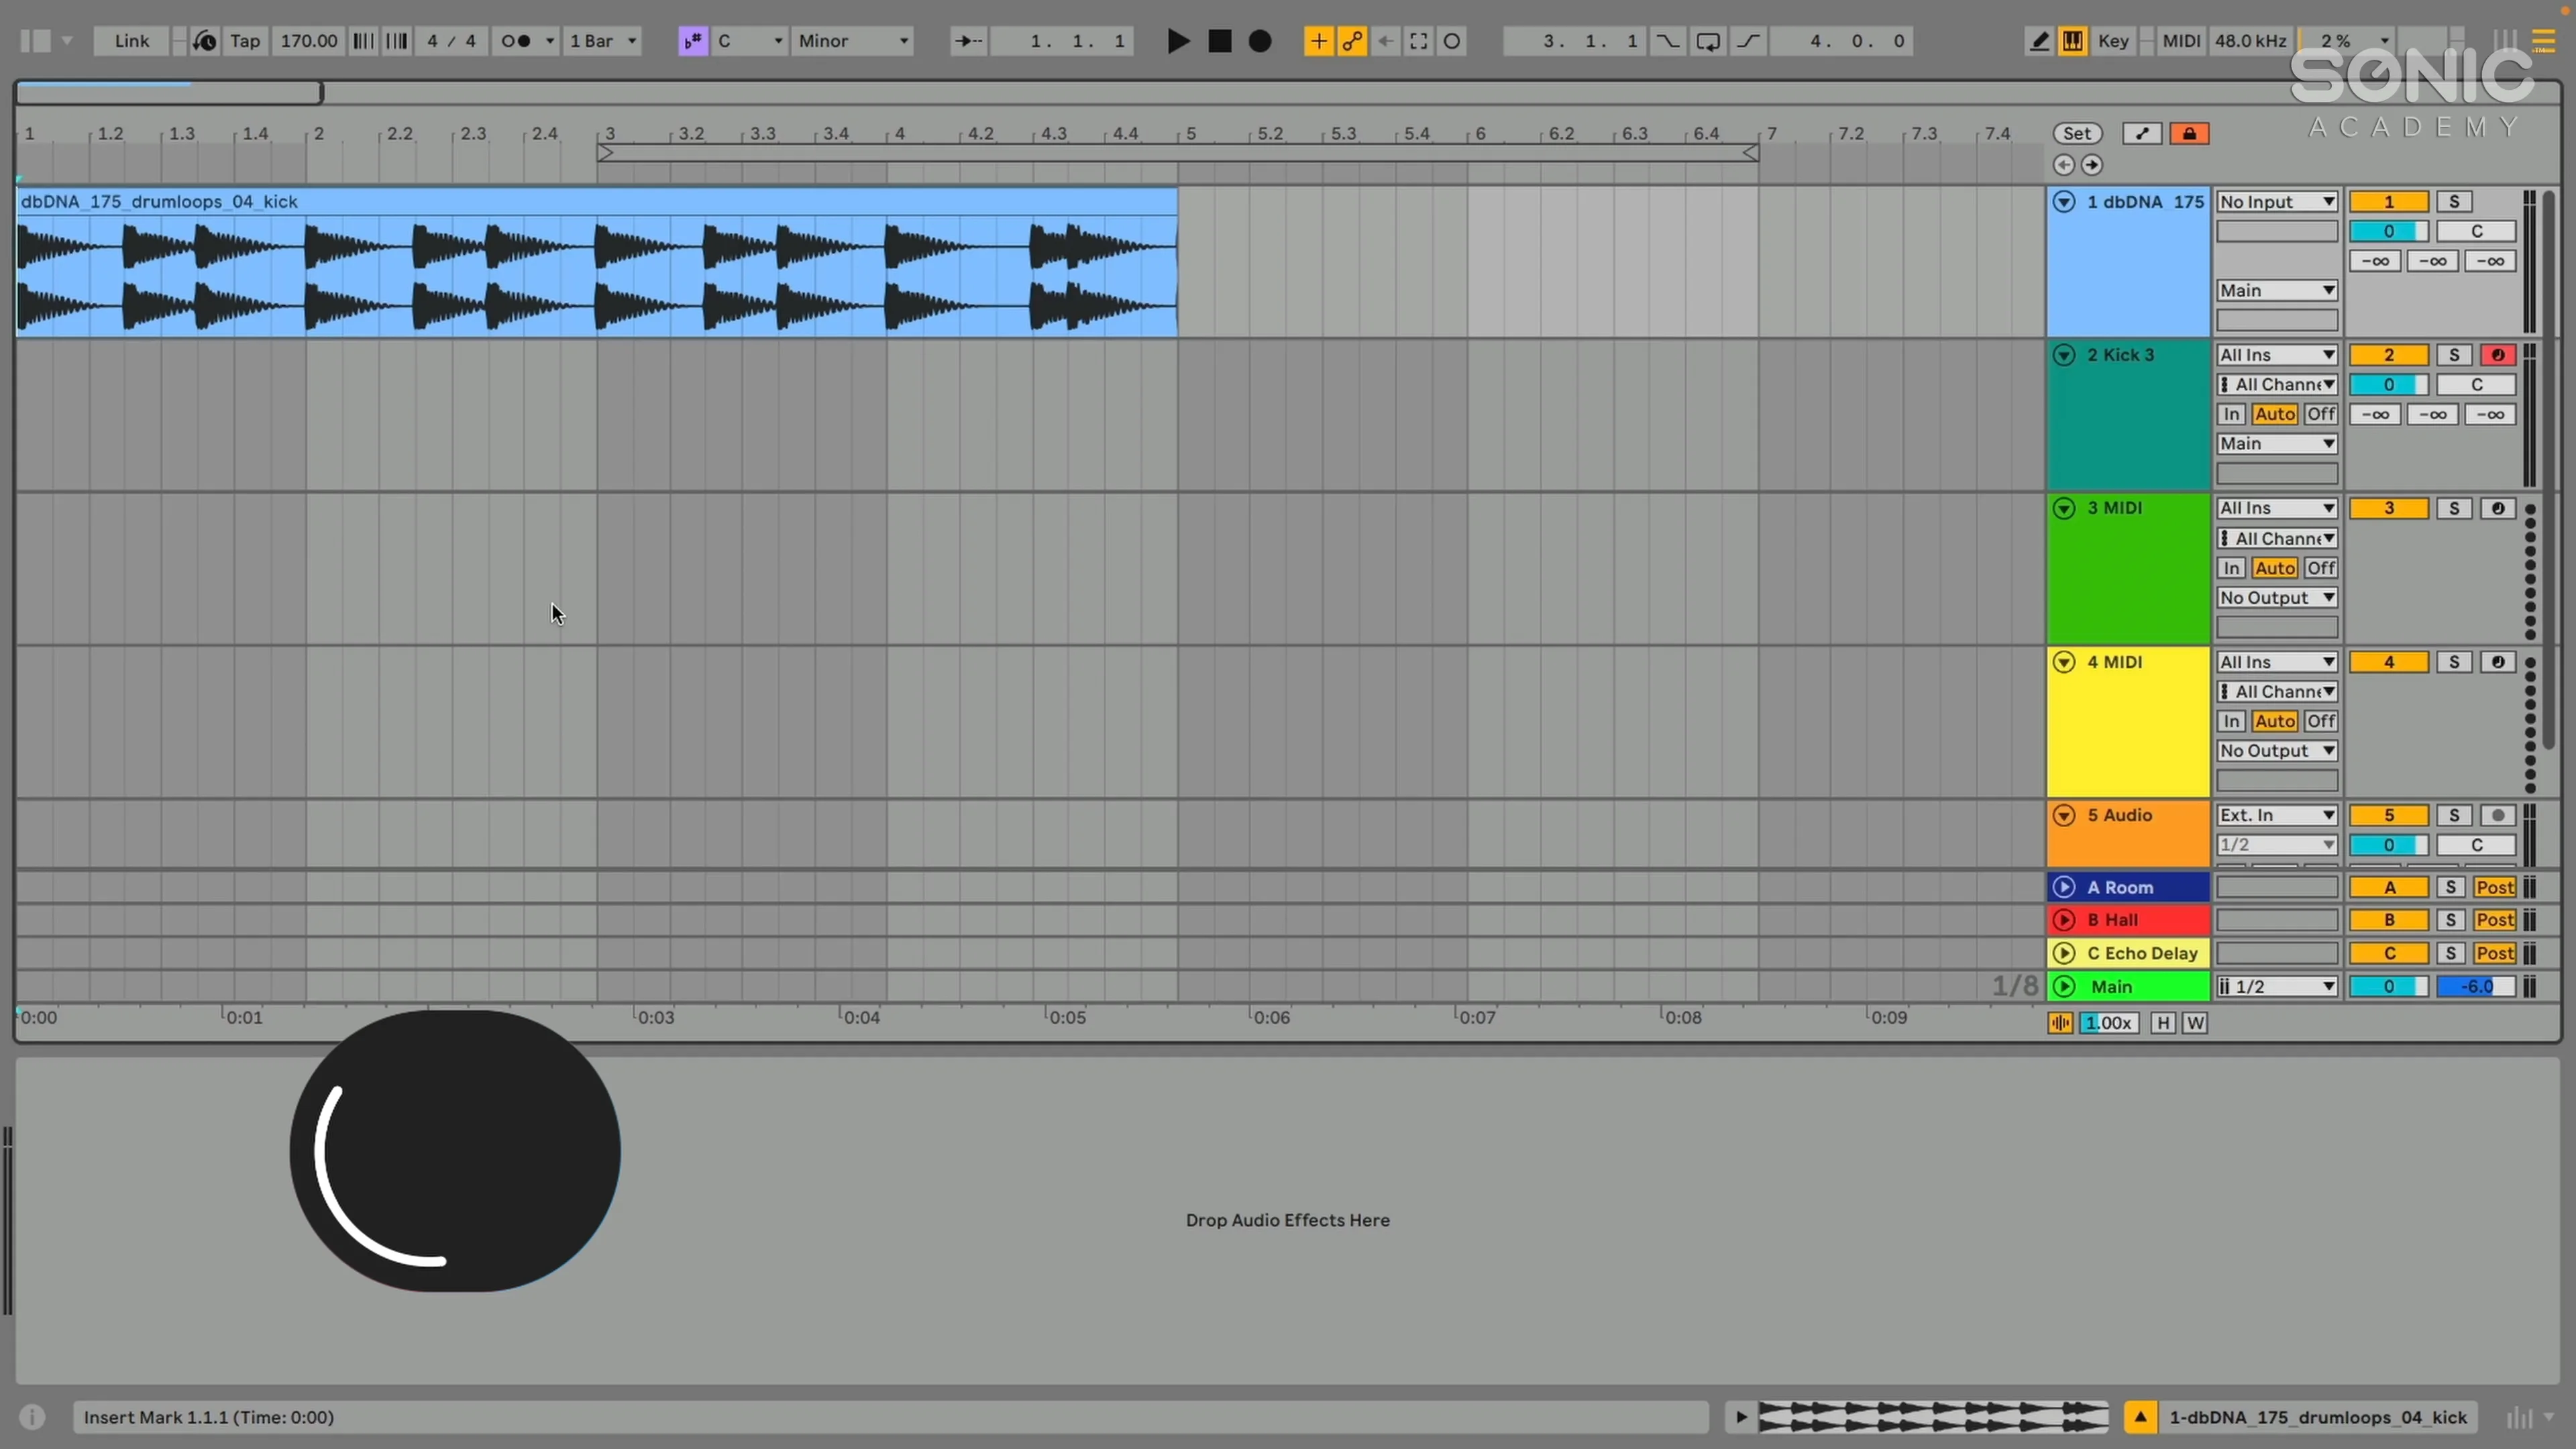This screenshot has width=2576, height=1449.
Task: Arm the 5 Audio track
Action: pyautogui.click(x=2497, y=815)
